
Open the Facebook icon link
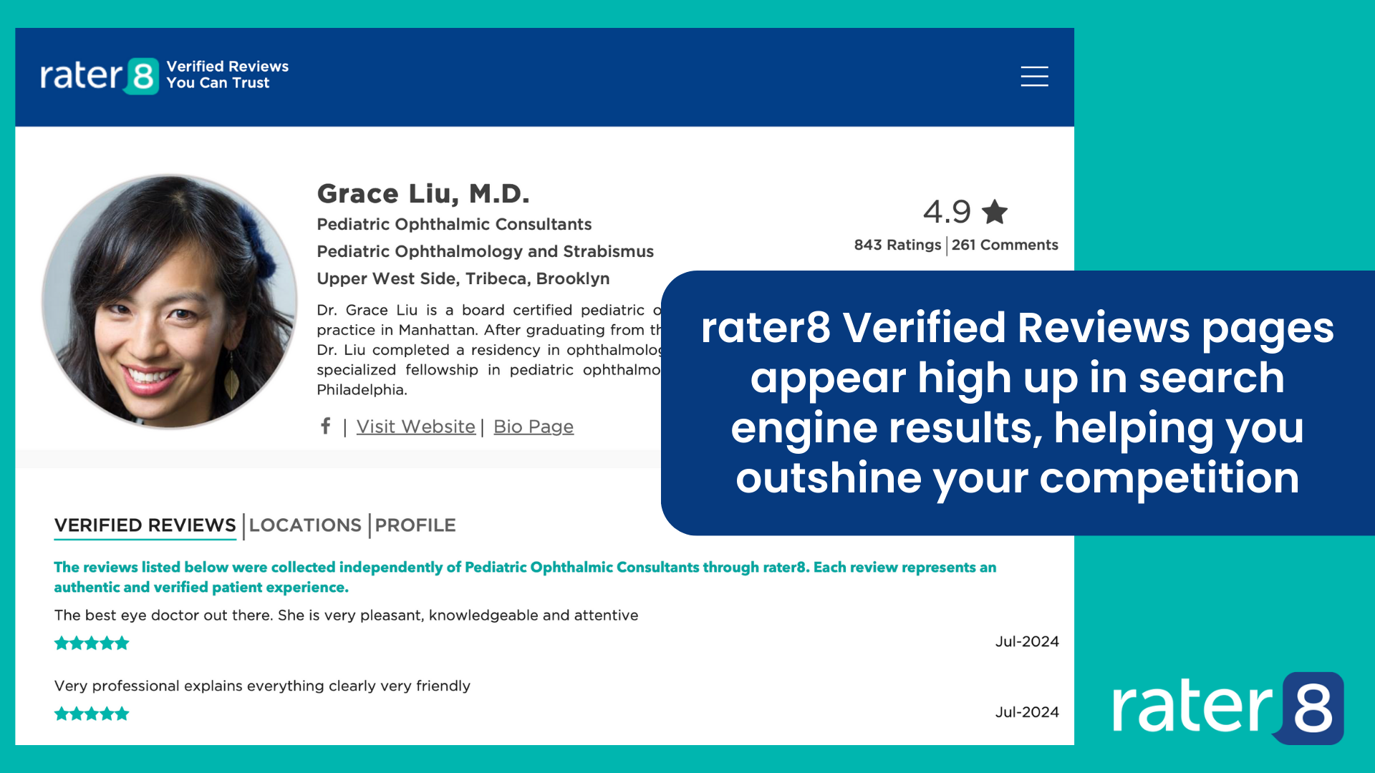coord(326,427)
